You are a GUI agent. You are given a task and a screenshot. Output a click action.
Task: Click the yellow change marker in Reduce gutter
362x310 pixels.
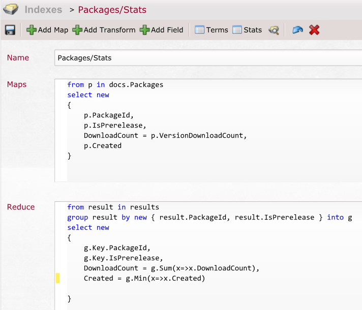(x=58, y=278)
